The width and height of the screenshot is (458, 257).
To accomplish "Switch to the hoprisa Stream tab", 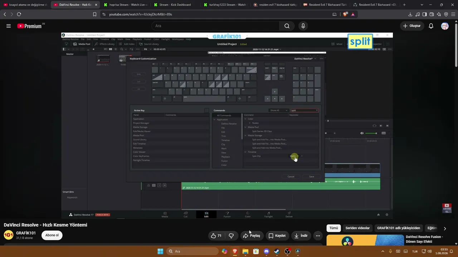I will pos(125,5).
